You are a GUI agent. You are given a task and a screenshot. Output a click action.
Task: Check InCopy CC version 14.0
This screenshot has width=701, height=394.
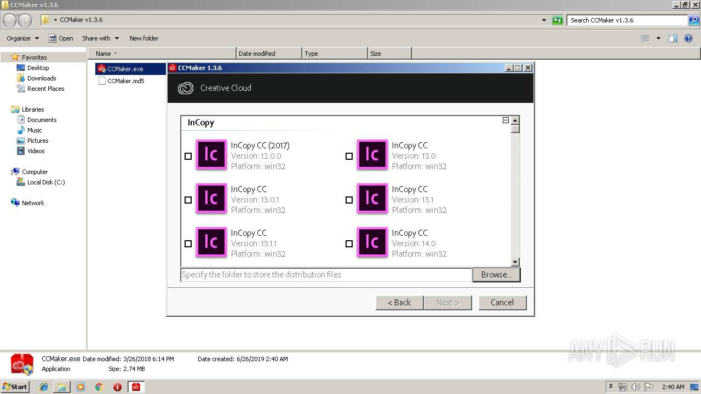point(349,244)
